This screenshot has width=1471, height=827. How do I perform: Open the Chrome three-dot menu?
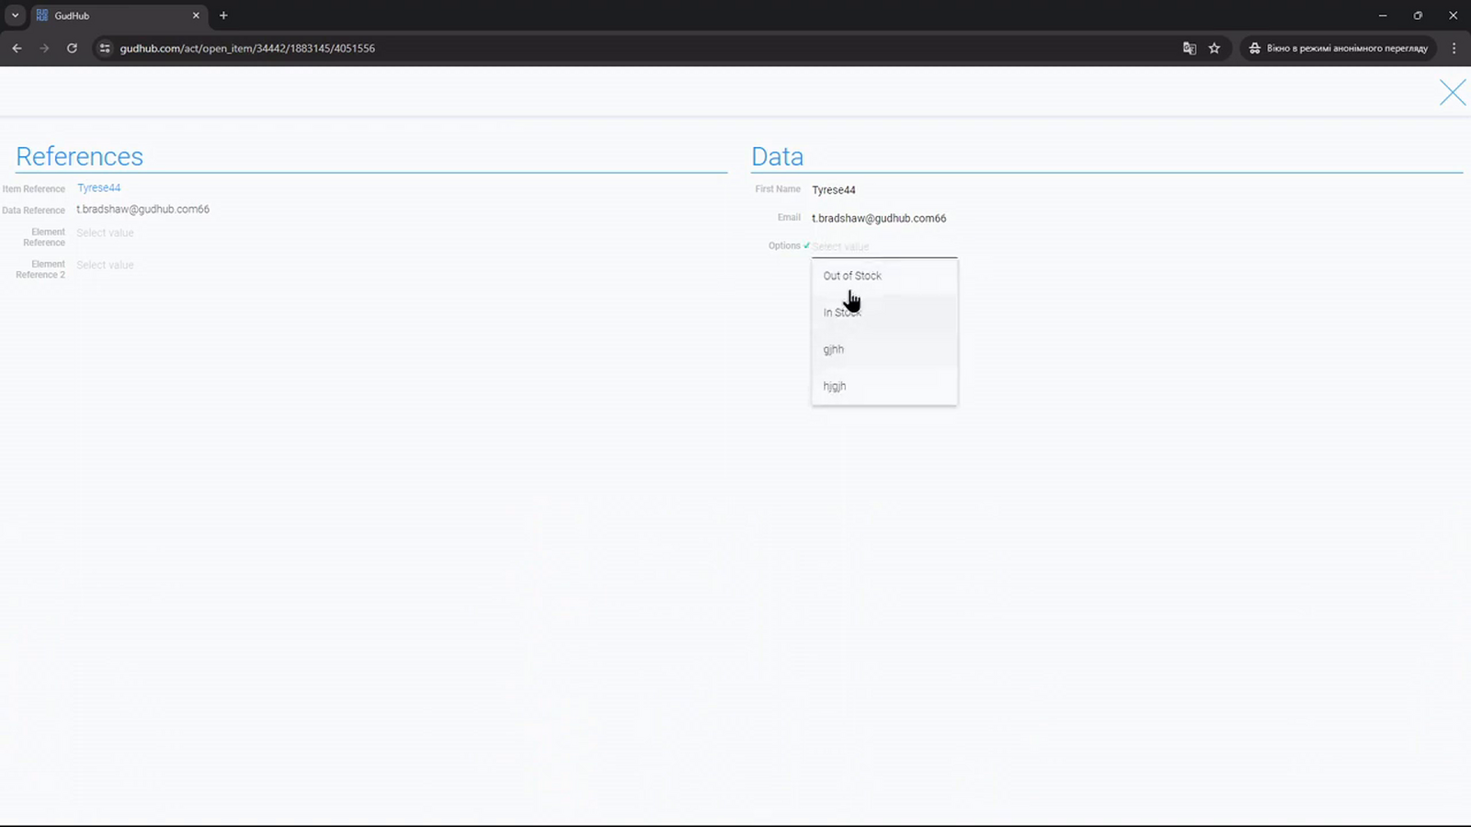[x=1454, y=48]
